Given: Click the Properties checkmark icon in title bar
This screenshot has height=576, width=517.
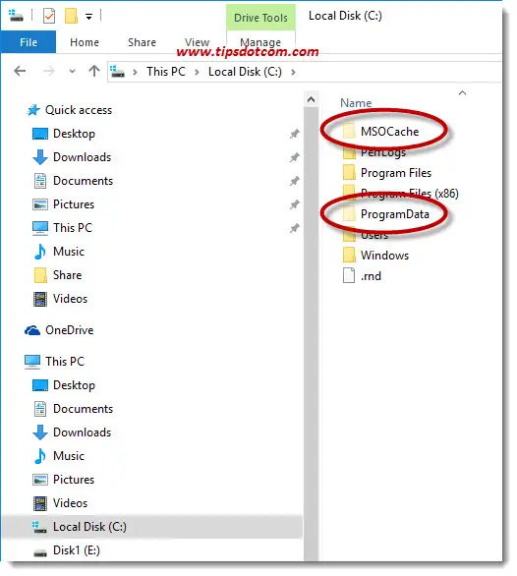Looking at the screenshot, I should click(x=49, y=16).
